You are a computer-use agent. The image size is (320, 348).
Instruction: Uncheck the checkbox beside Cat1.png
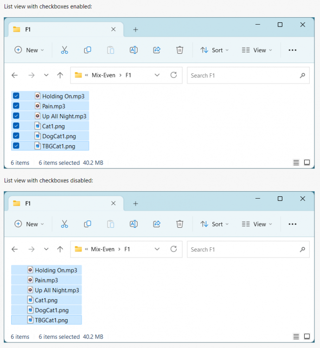pyautogui.click(x=16, y=126)
